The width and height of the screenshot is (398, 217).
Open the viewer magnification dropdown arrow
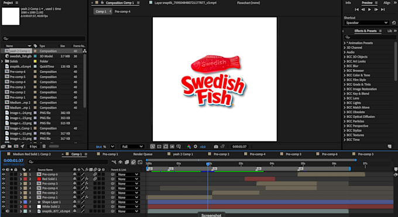[x=112, y=146]
